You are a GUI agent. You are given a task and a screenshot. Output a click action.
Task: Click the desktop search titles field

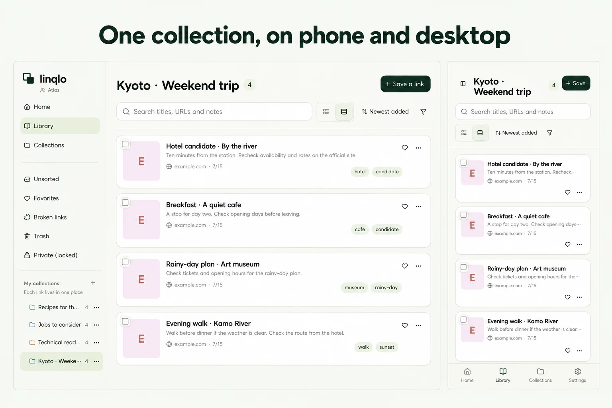click(x=214, y=112)
